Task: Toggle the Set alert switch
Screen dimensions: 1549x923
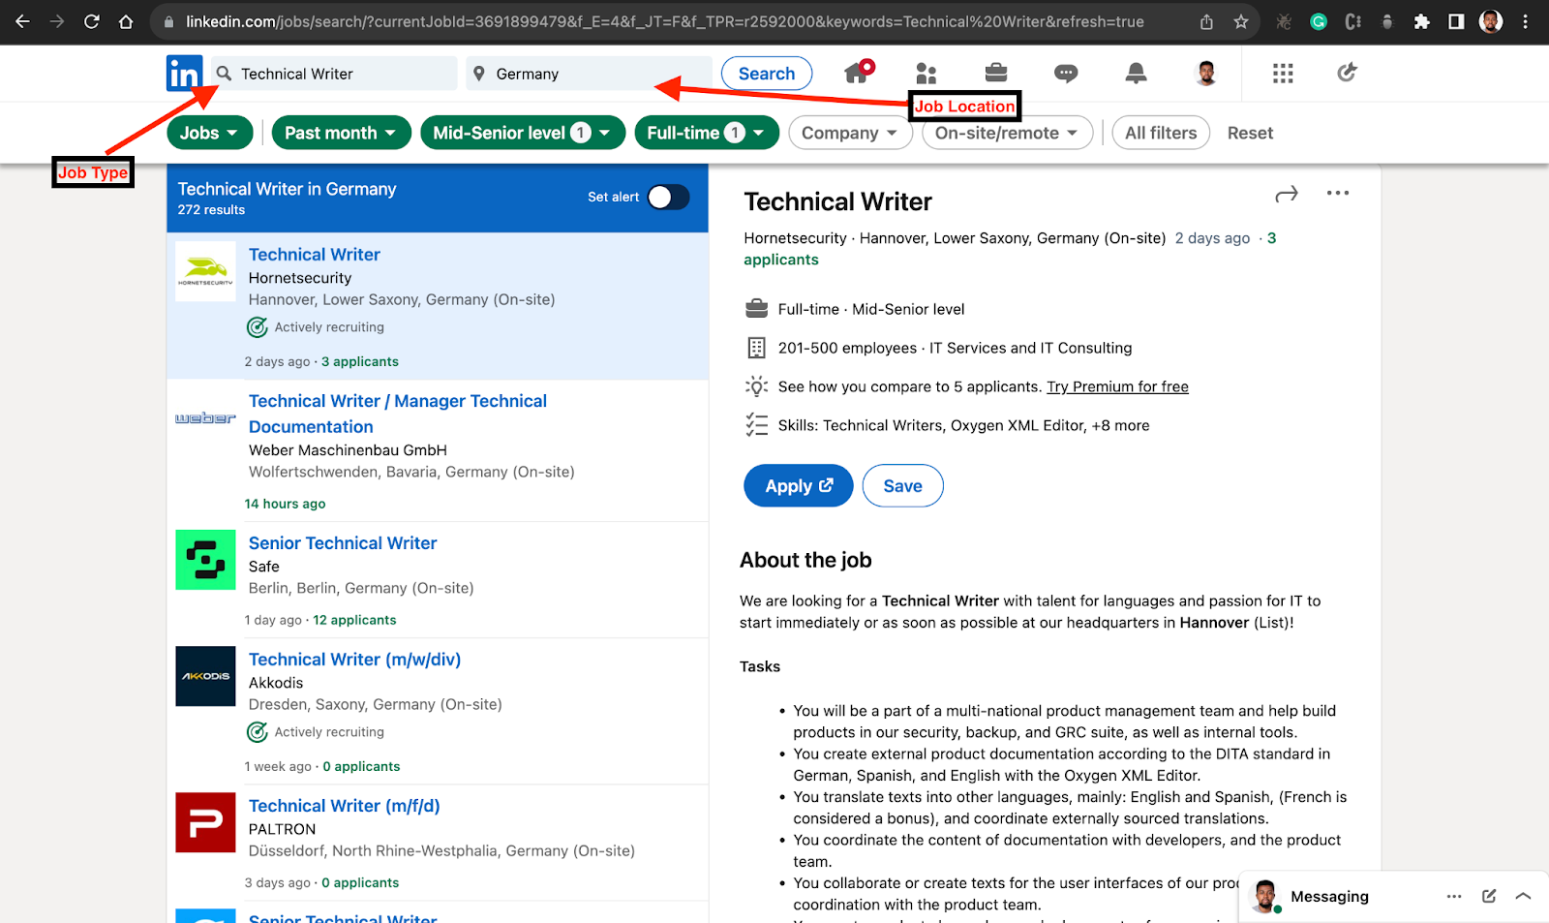Action: point(668,198)
